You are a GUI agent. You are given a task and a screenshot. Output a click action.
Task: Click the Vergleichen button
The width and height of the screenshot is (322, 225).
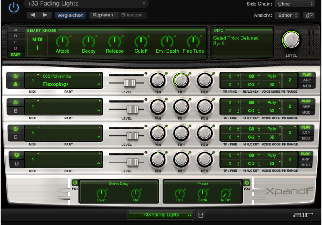pyautogui.click(x=70, y=15)
